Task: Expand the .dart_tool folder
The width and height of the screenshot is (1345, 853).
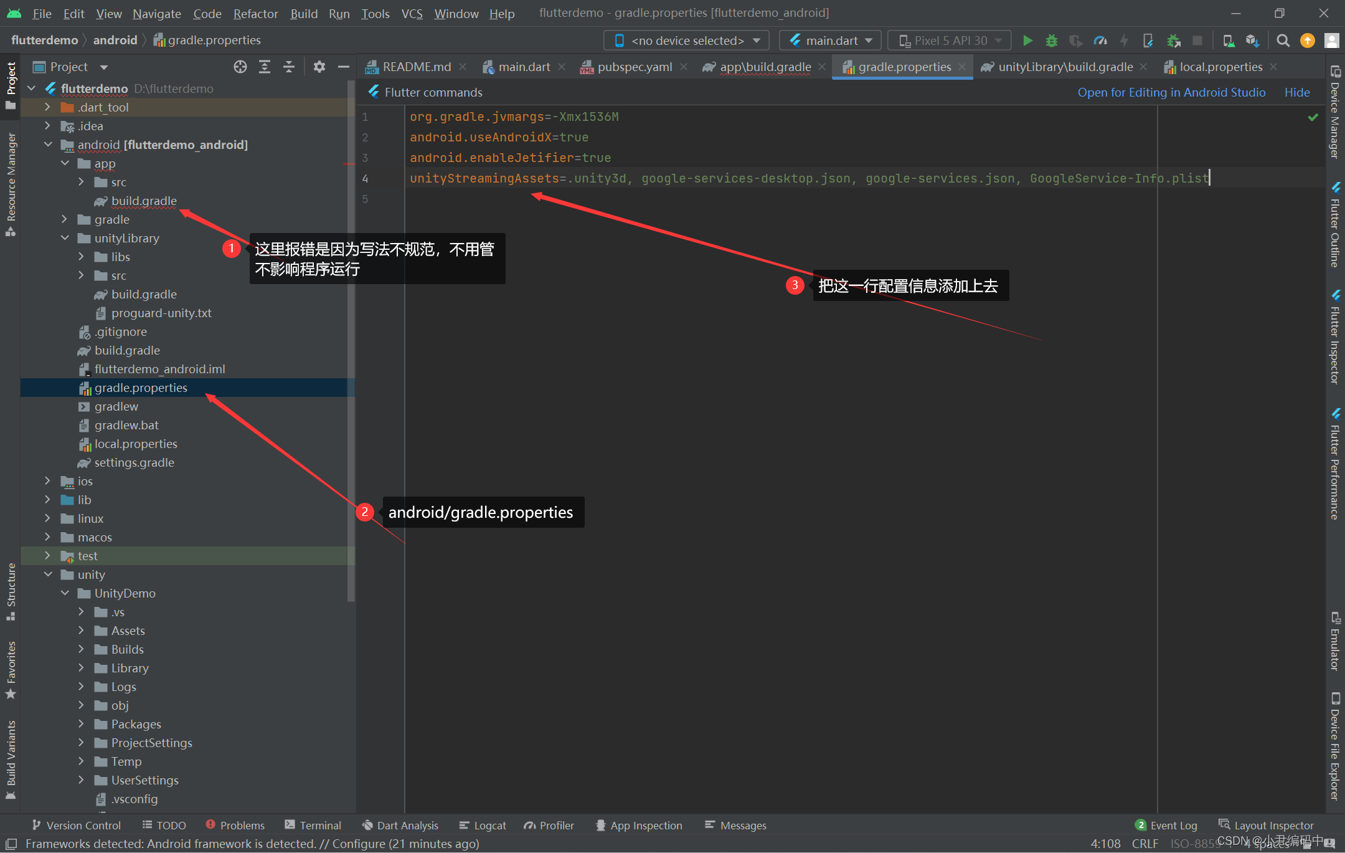Action: 47,107
